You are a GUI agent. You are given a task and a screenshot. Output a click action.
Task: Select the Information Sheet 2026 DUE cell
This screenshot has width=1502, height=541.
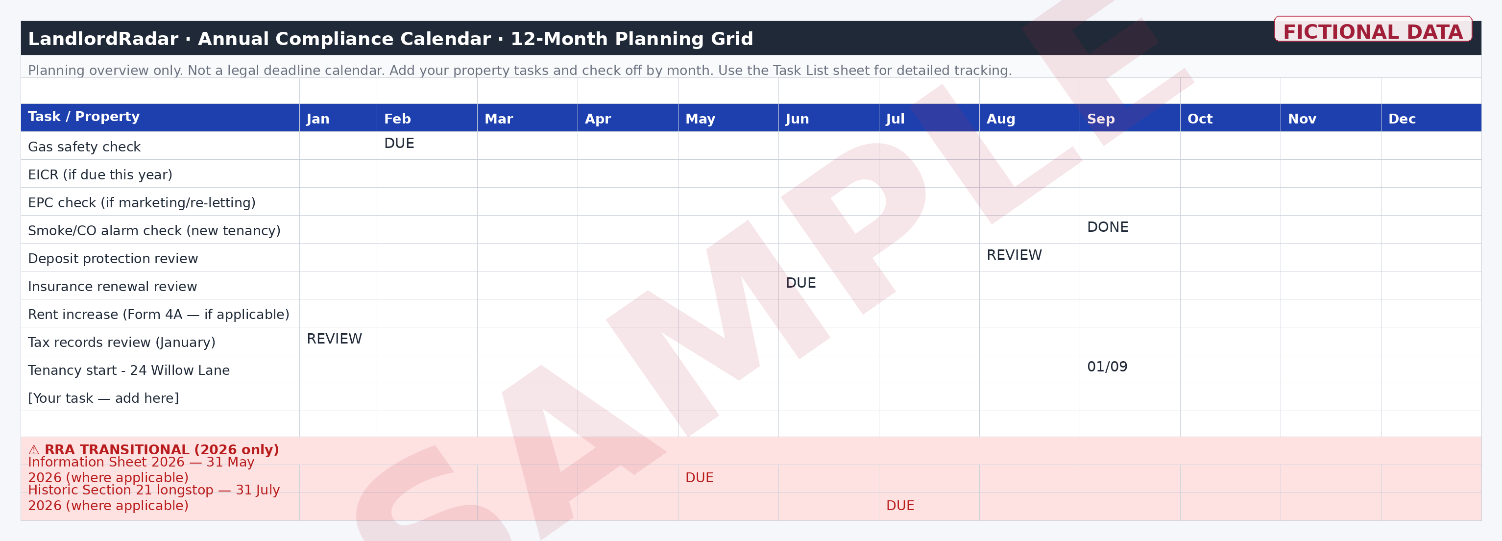coord(728,479)
